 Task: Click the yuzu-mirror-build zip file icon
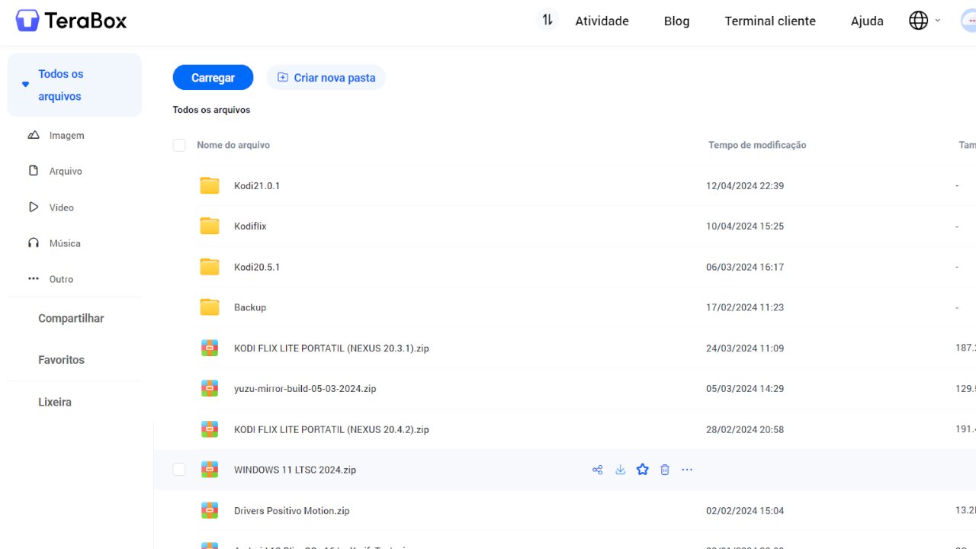210,388
